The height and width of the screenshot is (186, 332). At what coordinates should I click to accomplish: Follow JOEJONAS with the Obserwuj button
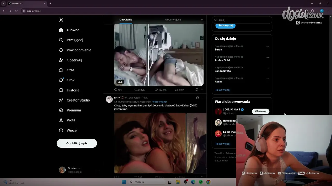(x=261, y=111)
